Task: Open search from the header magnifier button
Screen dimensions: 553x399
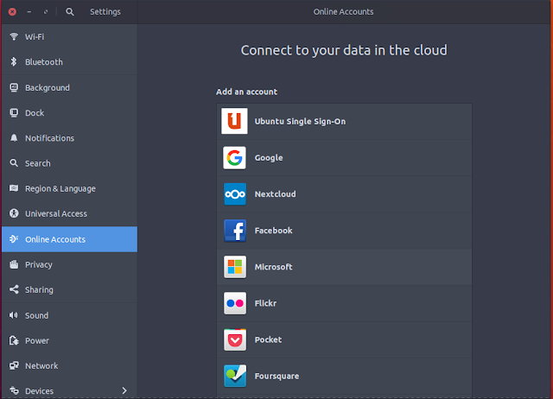Action: click(70, 11)
